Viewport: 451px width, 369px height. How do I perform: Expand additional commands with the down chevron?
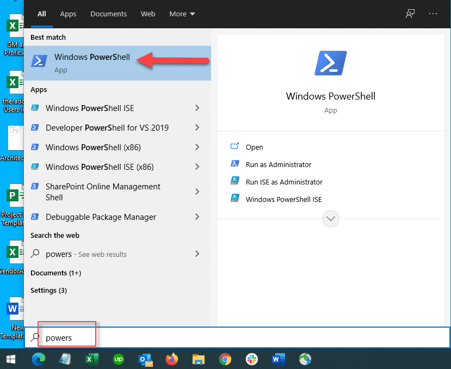coord(330,219)
